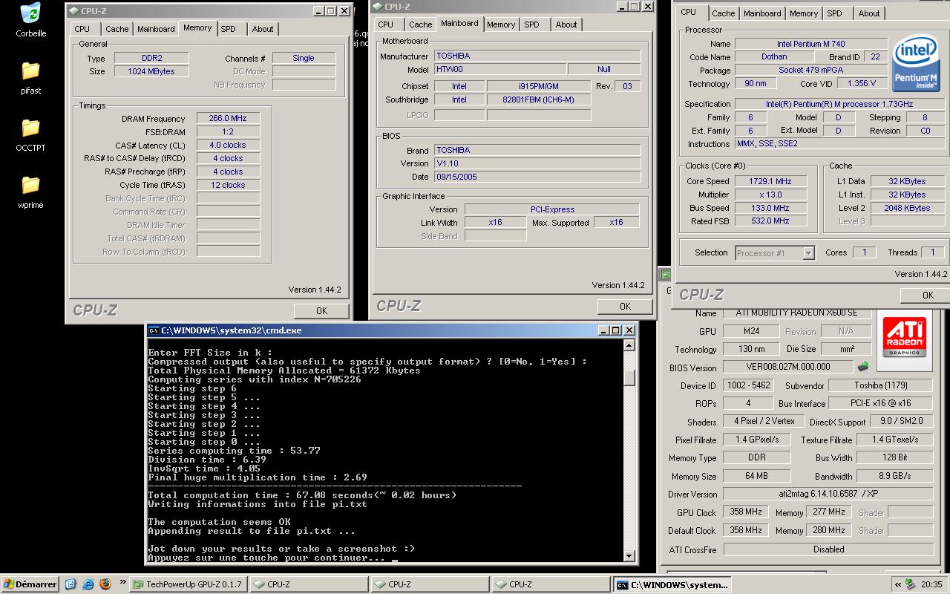Viewport: 950px width, 594px height.
Task: Click the DRAM Frequency 266.0 MHz field
Action: tap(228, 118)
